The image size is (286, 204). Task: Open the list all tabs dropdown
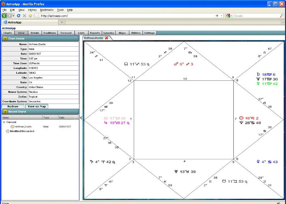pyautogui.click(x=283, y=22)
